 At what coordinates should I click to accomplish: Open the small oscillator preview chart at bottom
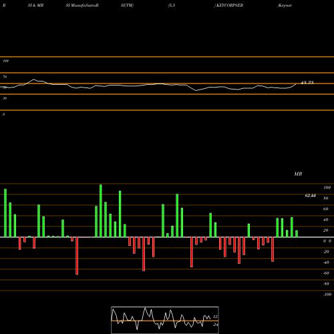pos(165,320)
